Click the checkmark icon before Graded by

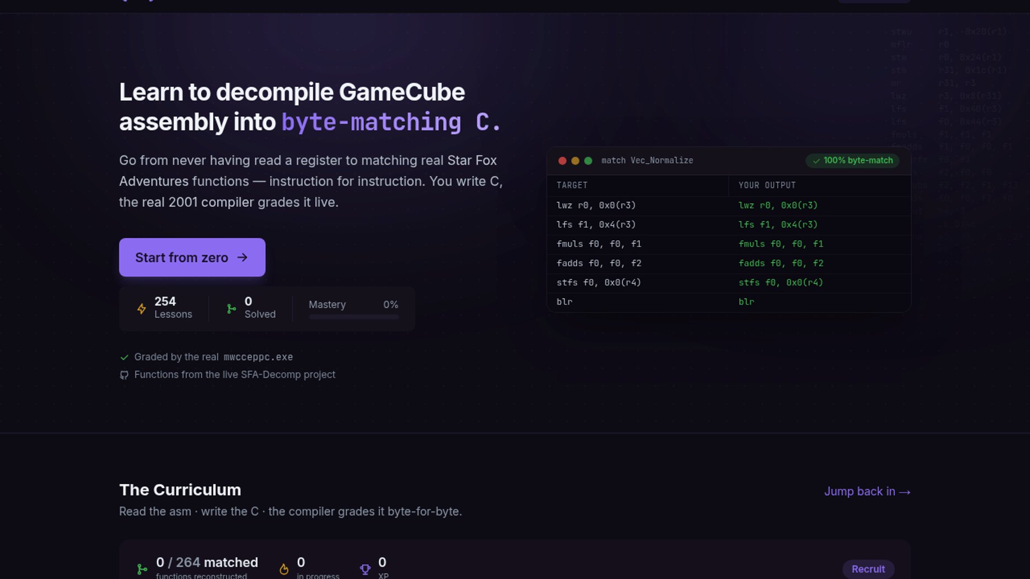click(x=124, y=357)
